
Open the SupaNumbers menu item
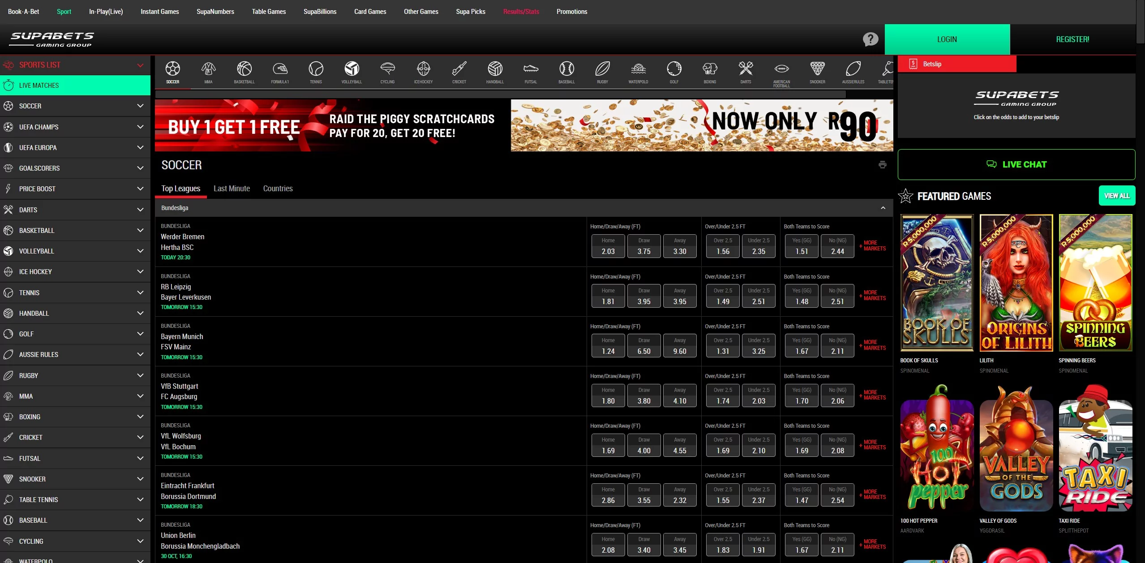215,12
